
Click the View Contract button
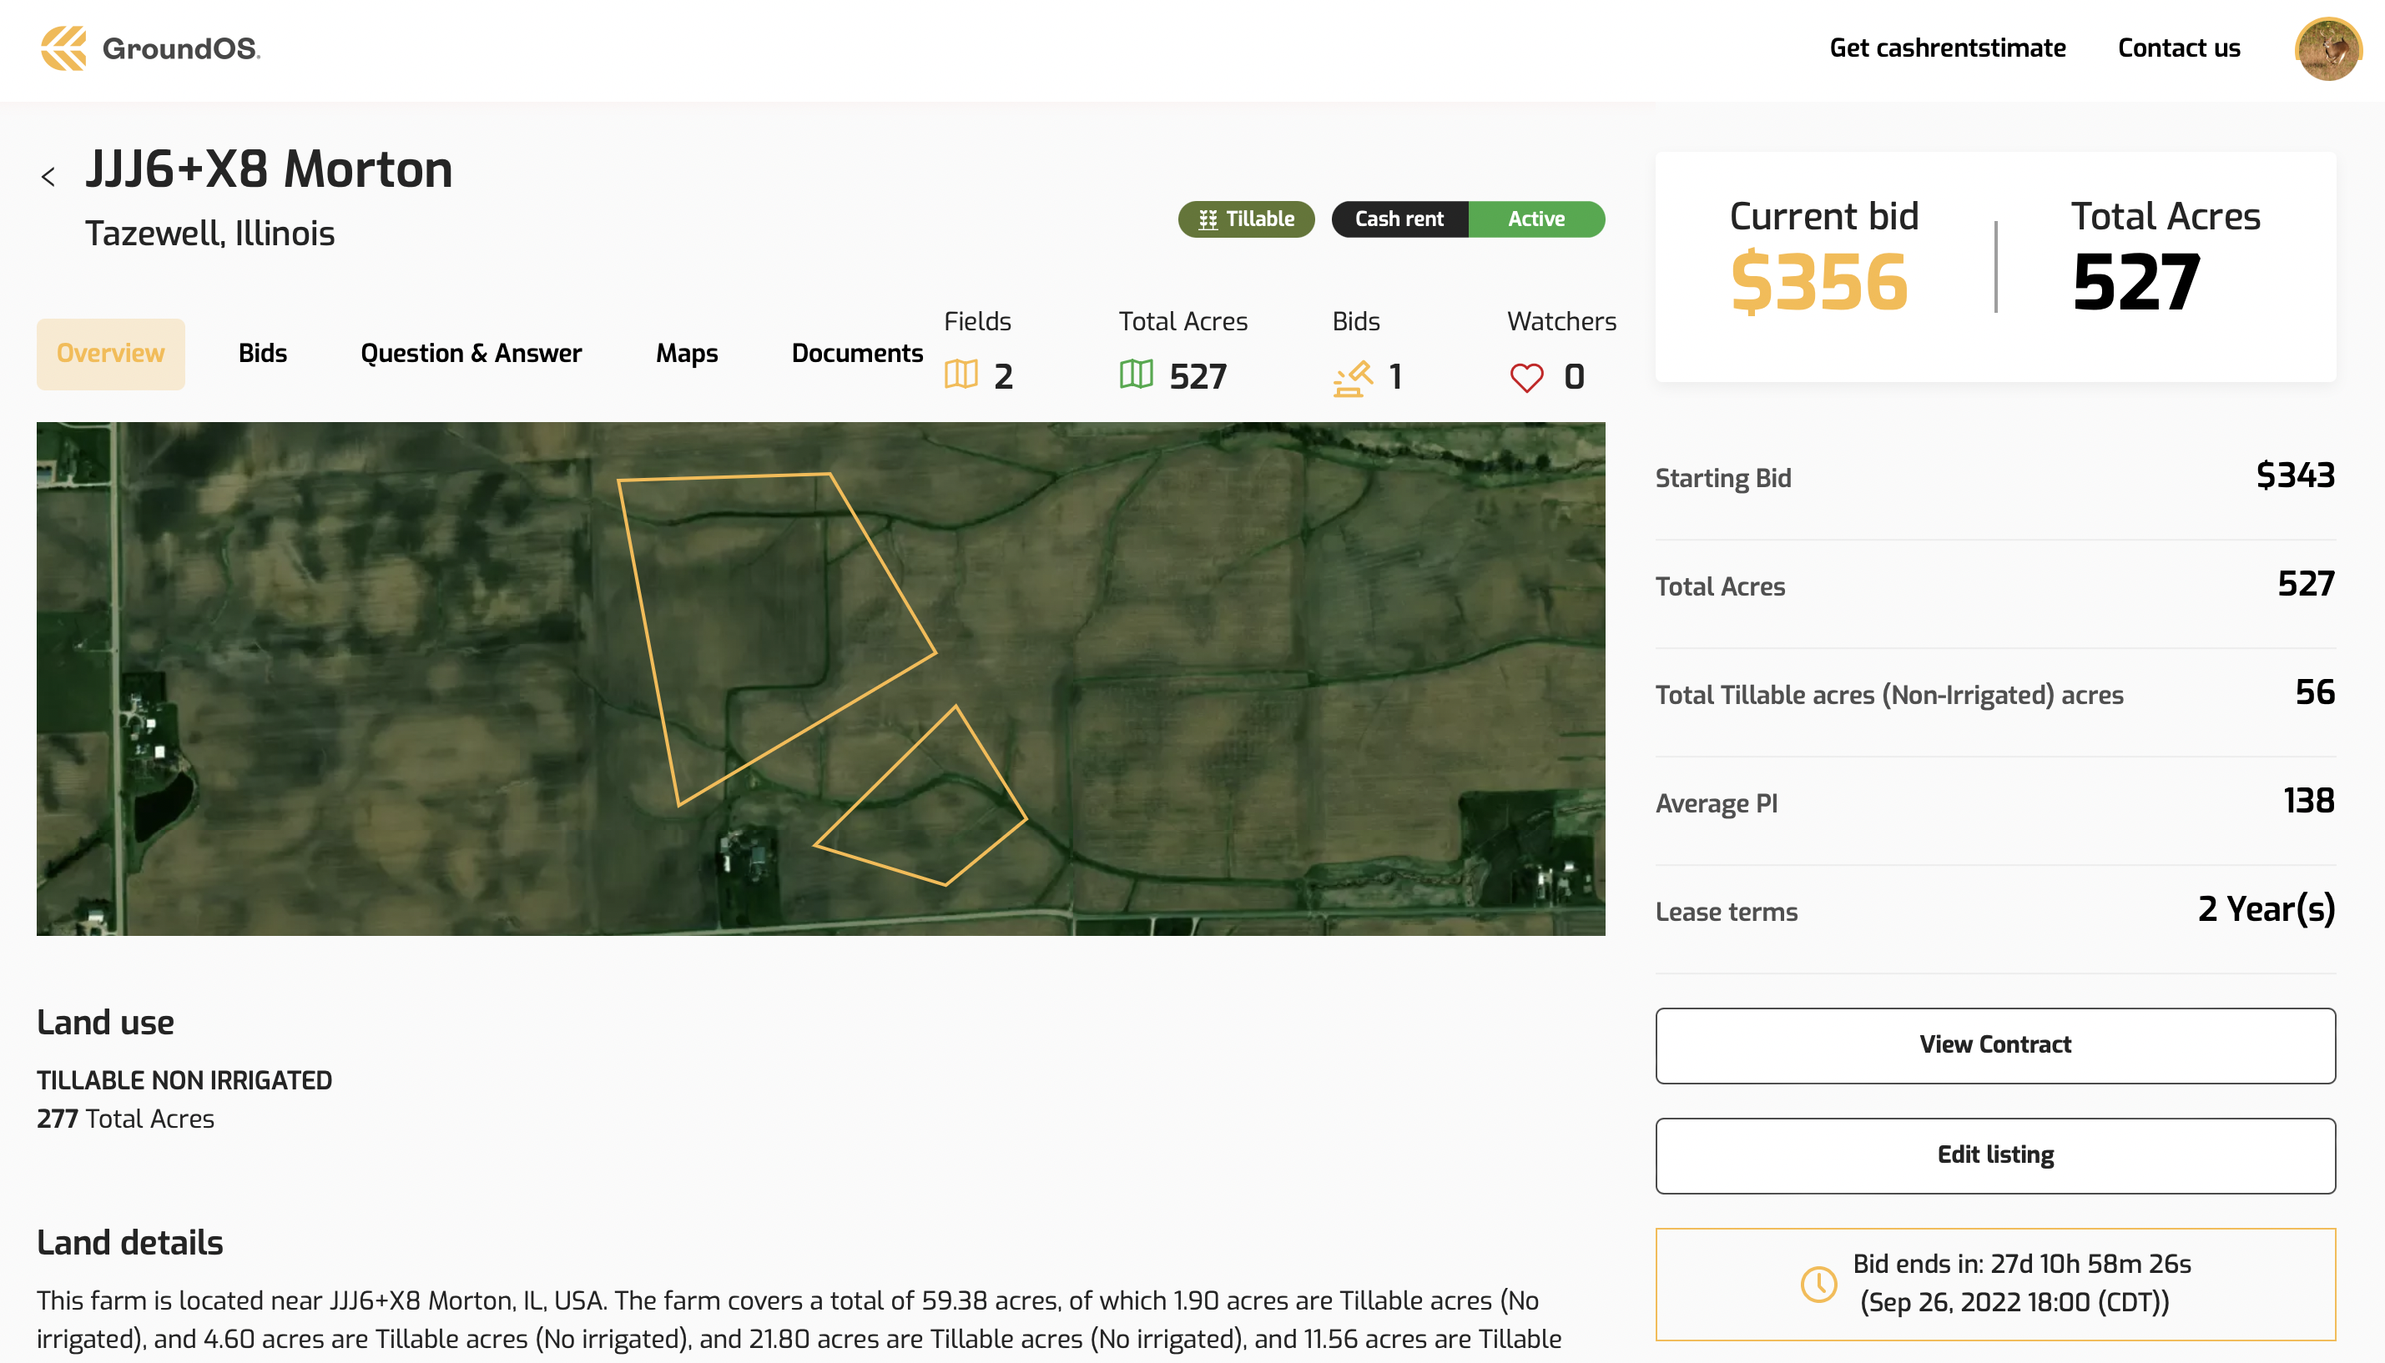(1994, 1046)
